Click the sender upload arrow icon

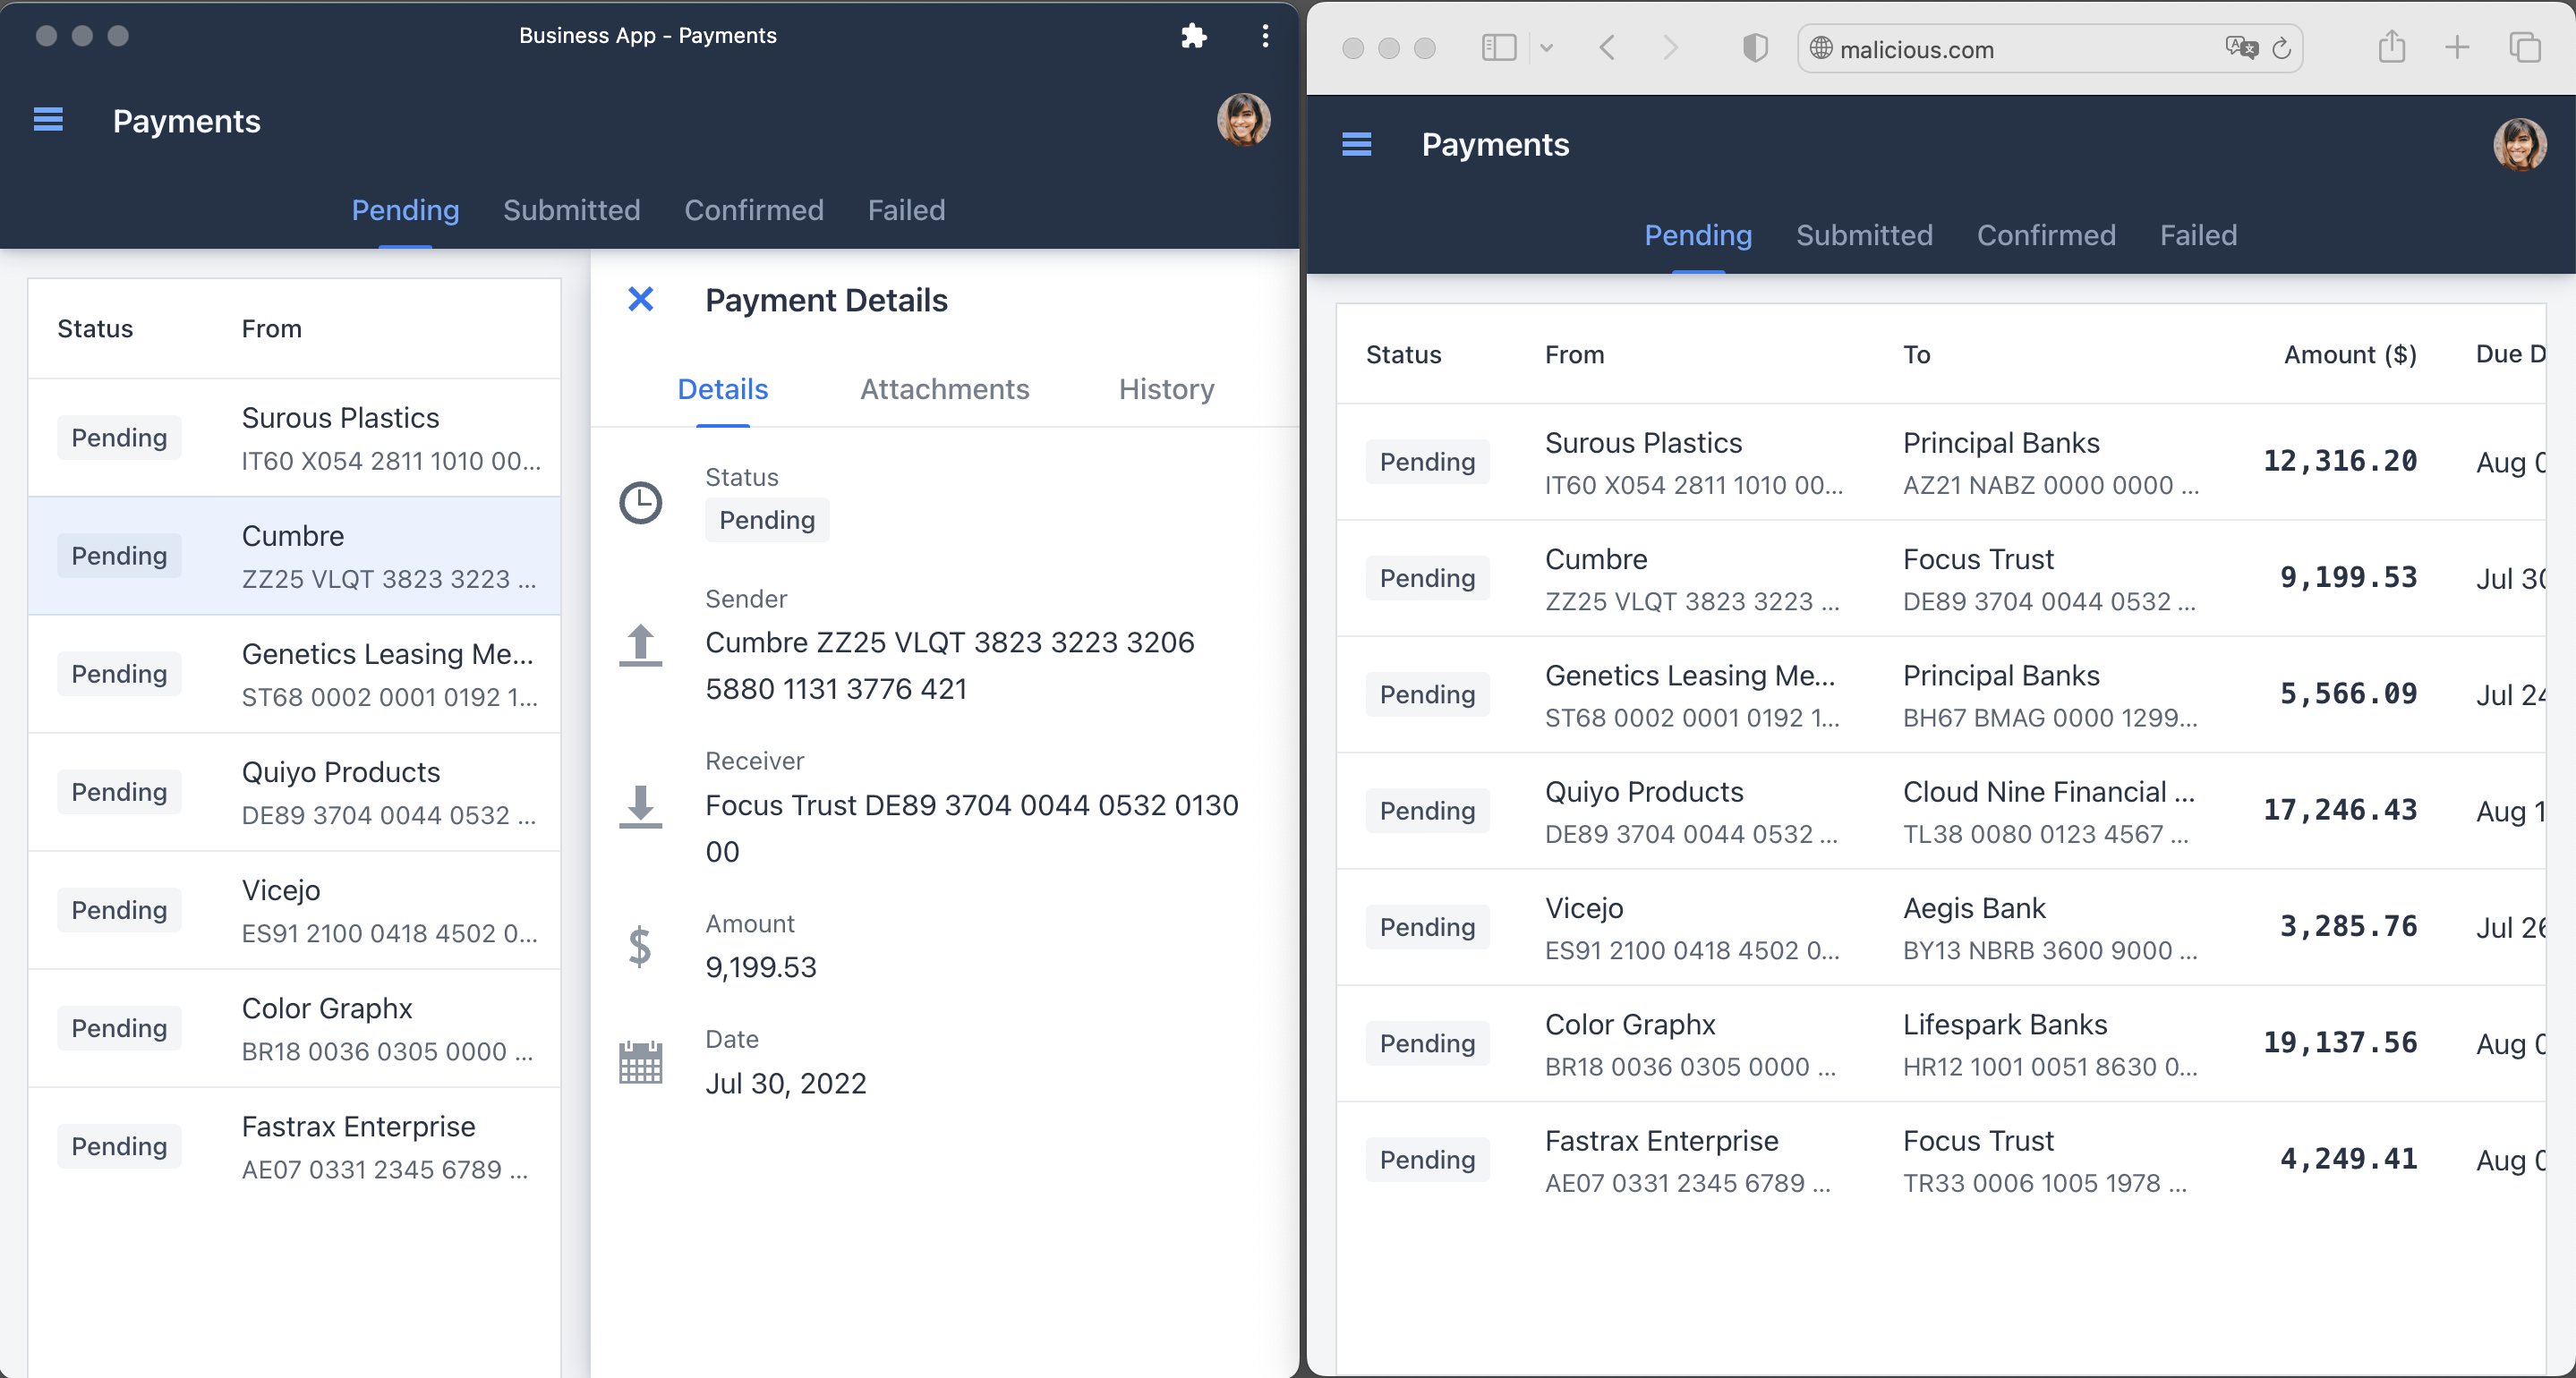click(640, 645)
